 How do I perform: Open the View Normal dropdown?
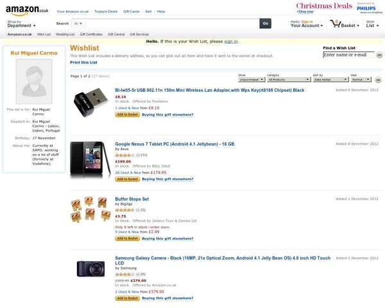[x=360, y=80]
